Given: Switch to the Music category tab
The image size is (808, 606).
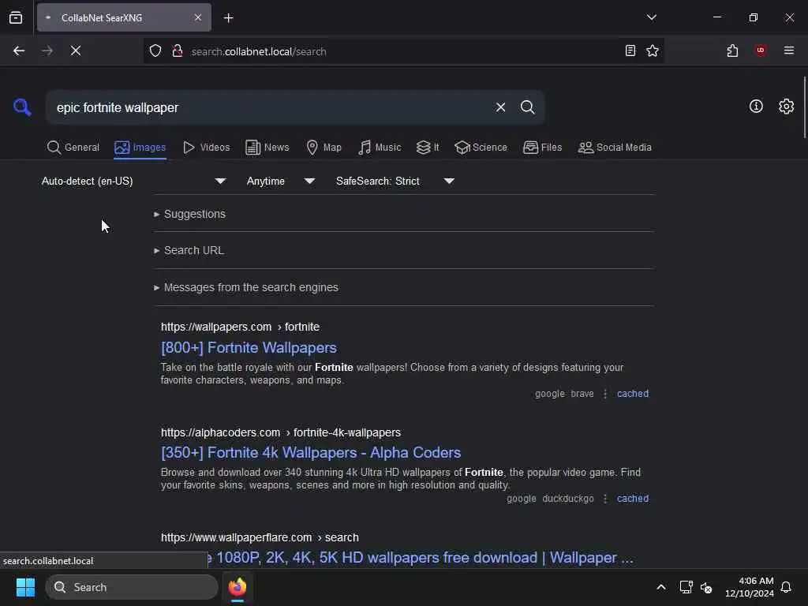Looking at the screenshot, I should pos(380,148).
